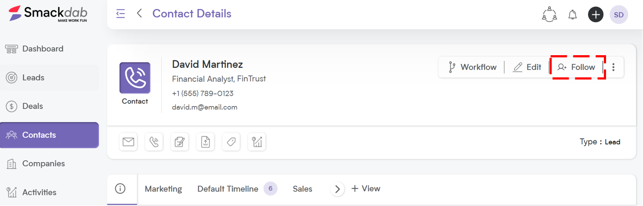Click the activity chart icon in contact toolbar
Image resolution: width=643 pixels, height=206 pixels.
coord(257,142)
